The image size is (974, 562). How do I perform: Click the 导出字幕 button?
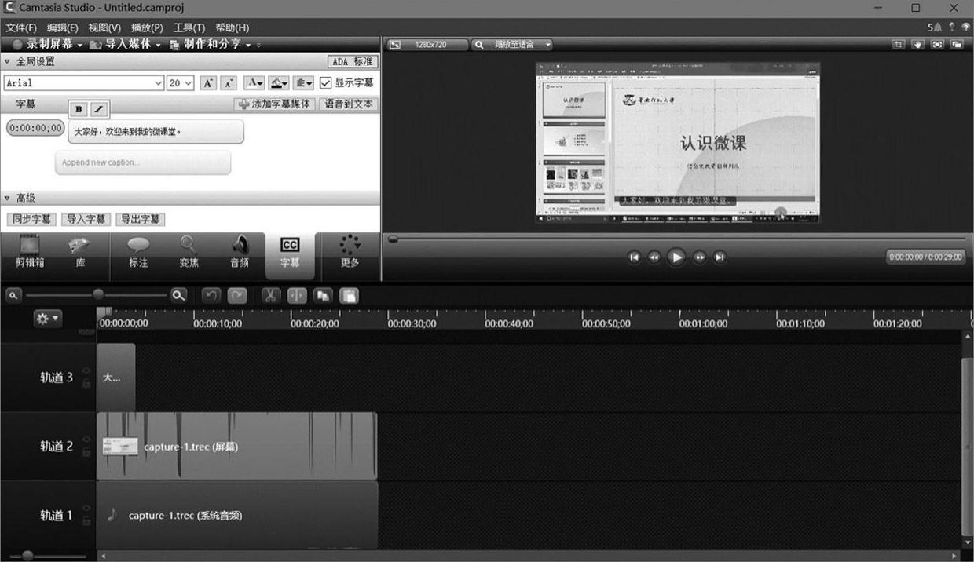[140, 219]
